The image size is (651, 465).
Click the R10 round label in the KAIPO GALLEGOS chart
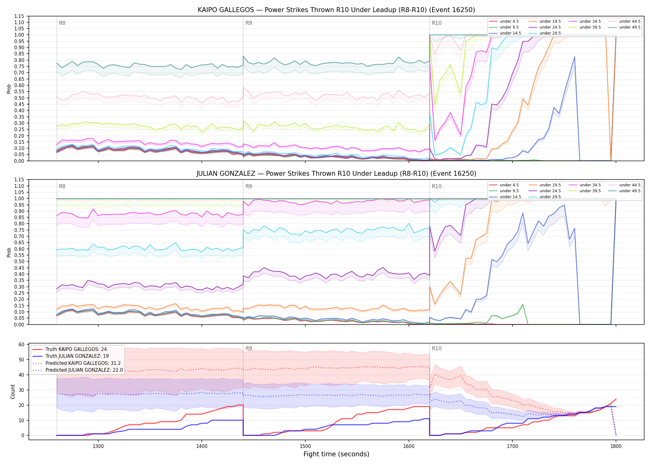pos(436,23)
